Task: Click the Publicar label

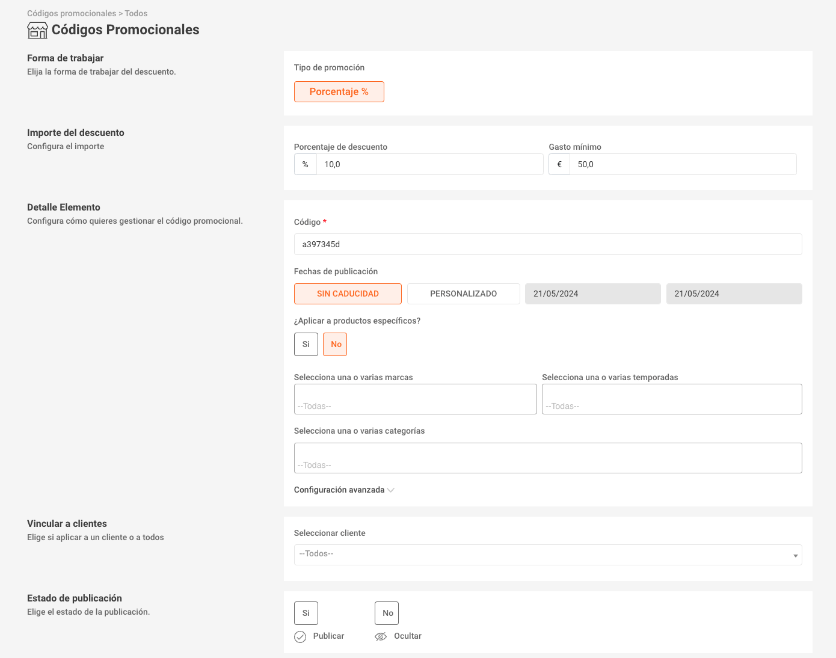Action: pos(328,636)
